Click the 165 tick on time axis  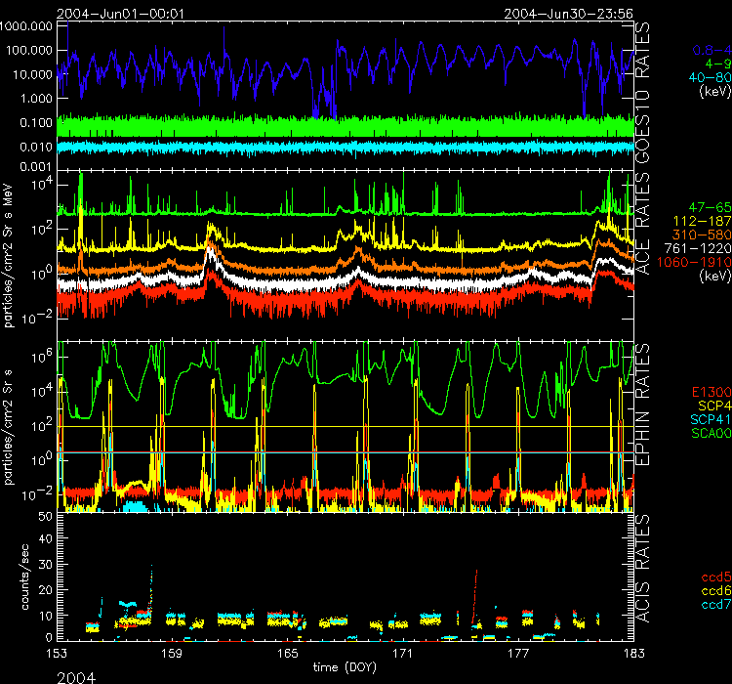[288, 651]
